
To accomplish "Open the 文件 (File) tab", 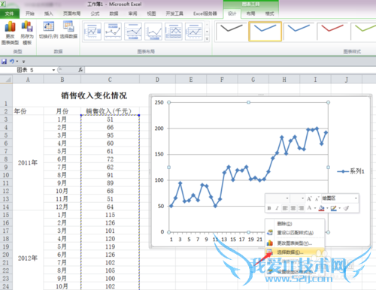I will click(x=9, y=14).
